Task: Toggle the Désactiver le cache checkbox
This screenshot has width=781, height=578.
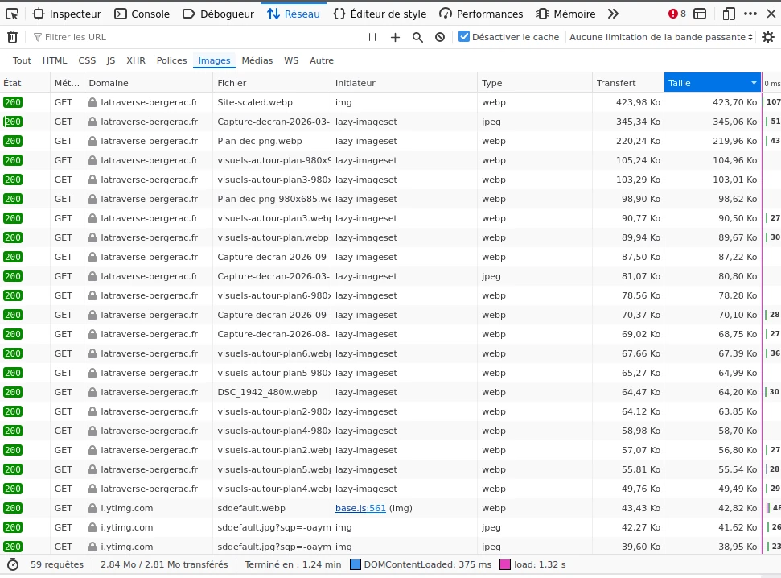Action: [464, 36]
